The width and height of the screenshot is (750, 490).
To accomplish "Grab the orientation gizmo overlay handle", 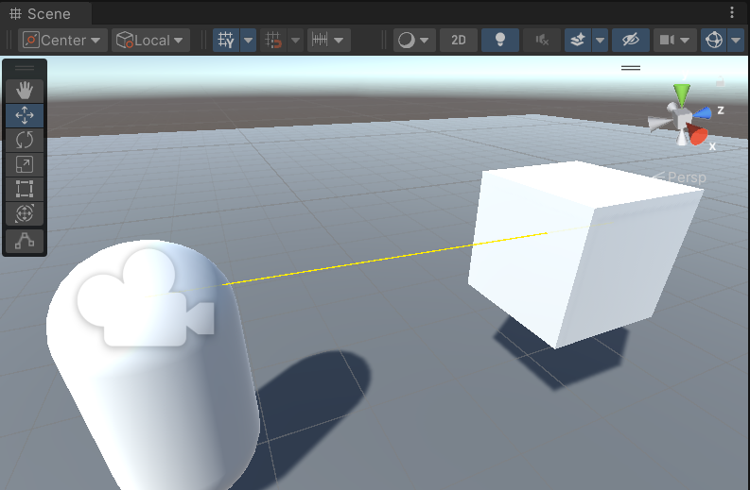I will click(631, 68).
